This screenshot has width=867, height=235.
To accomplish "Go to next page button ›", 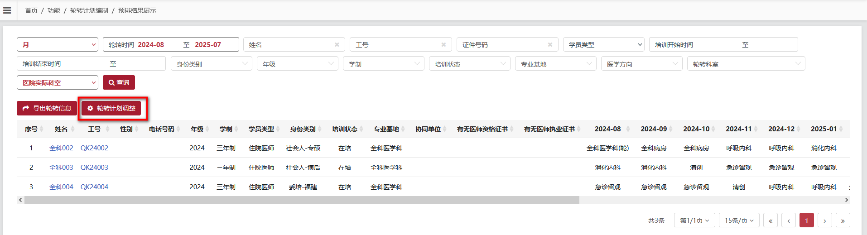I will point(825,220).
